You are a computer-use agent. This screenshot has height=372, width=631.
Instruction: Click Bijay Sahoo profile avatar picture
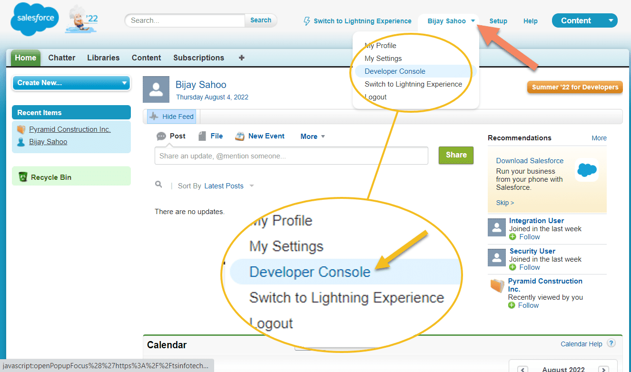pos(156,89)
